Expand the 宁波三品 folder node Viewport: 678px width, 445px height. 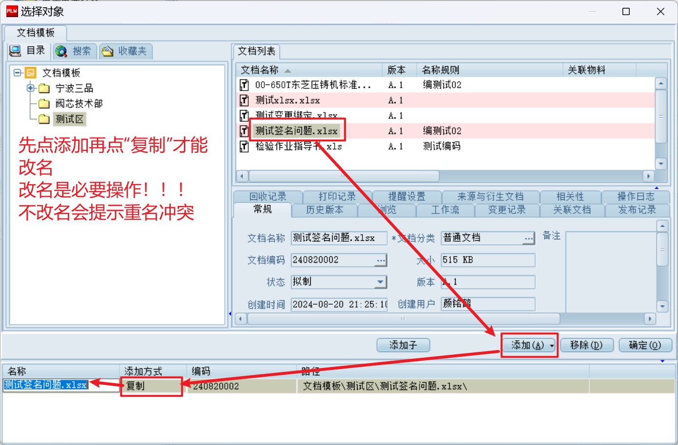click(30, 88)
